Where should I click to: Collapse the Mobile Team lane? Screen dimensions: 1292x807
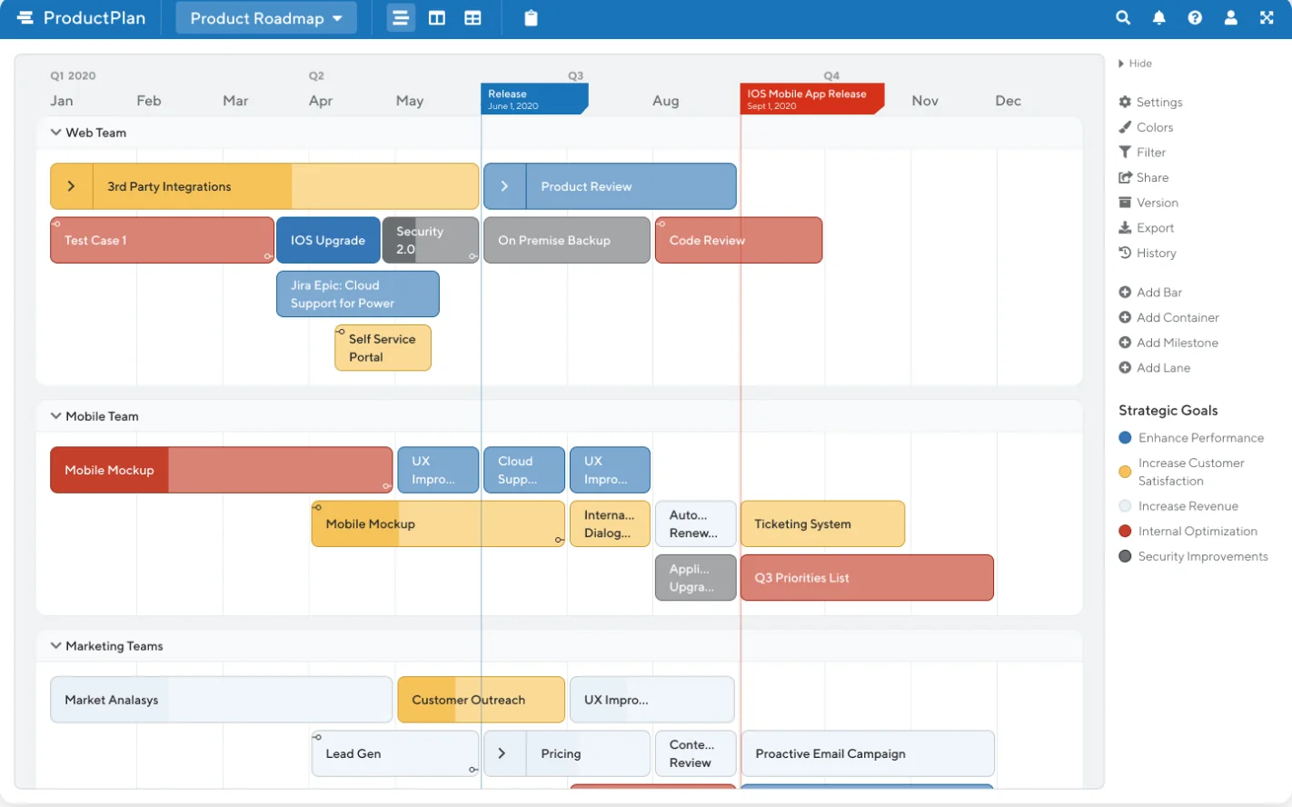pos(56,416)
